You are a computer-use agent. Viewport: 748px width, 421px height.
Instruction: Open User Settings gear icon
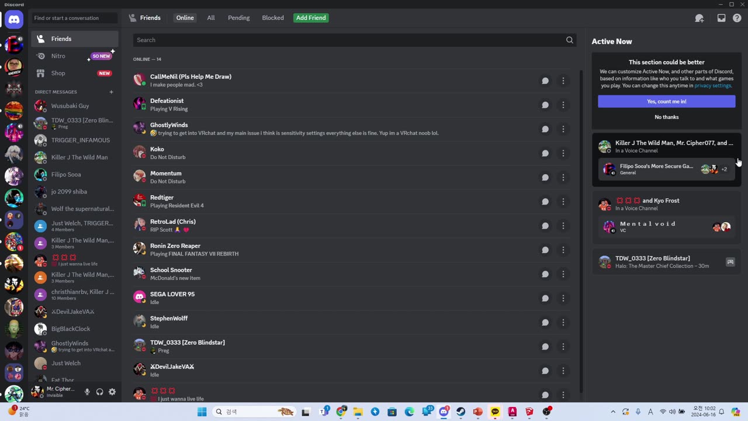(x=112, y=392)
